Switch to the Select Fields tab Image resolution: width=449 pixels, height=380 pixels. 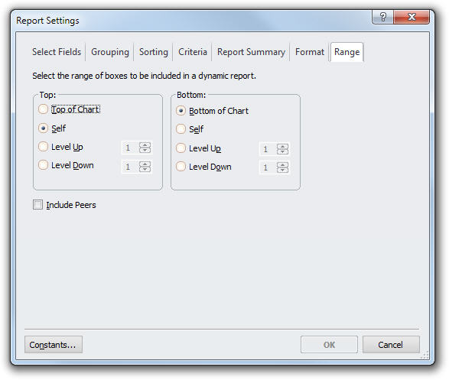point(57,52)
